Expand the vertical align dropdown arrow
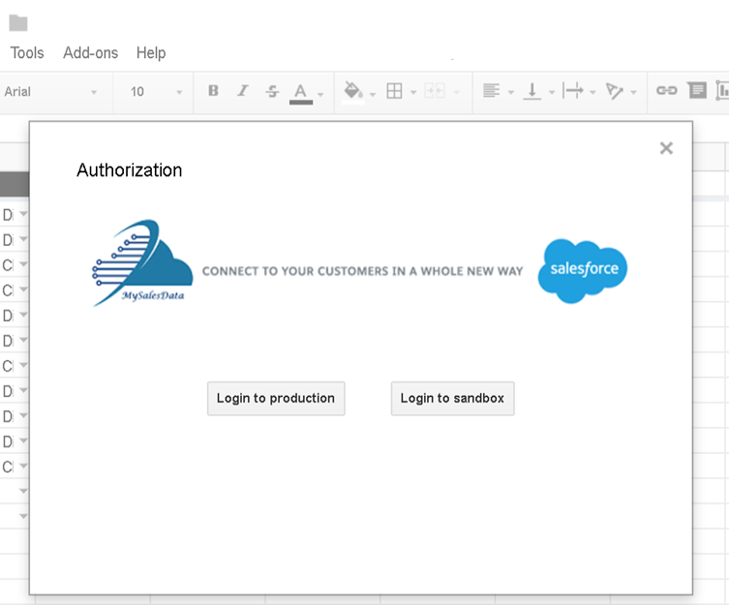The width and height of the screenshot is (729, 605). [552, 93]
